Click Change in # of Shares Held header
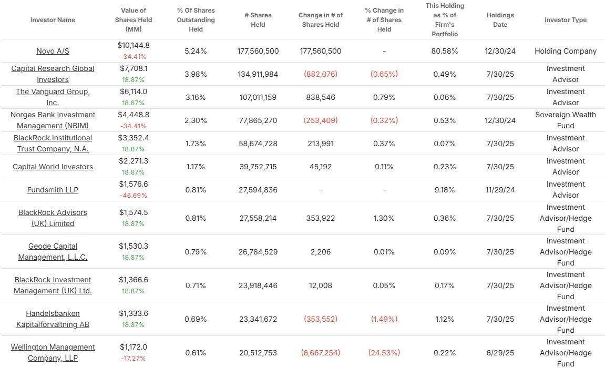This screenshot has height=368, width=605. point(321,19)
